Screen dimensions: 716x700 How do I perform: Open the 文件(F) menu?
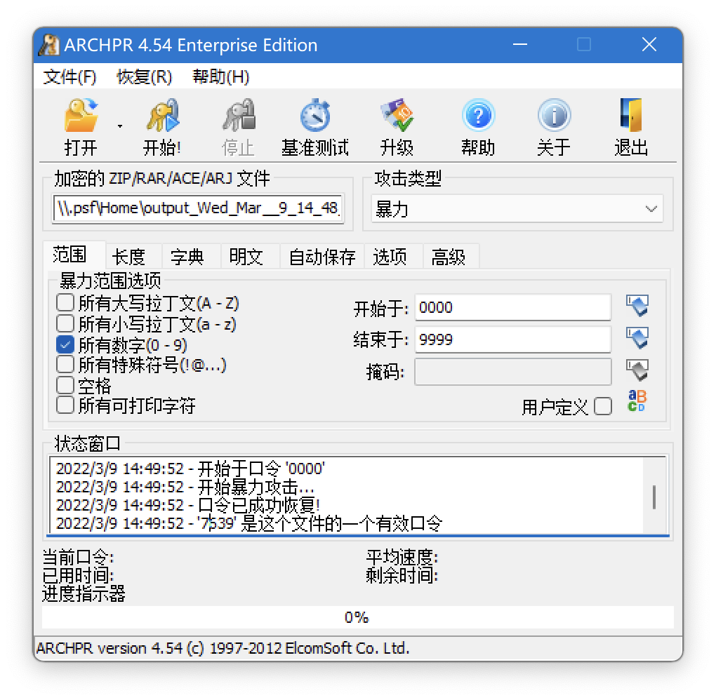pyautogui.click(x=69, y=76)
